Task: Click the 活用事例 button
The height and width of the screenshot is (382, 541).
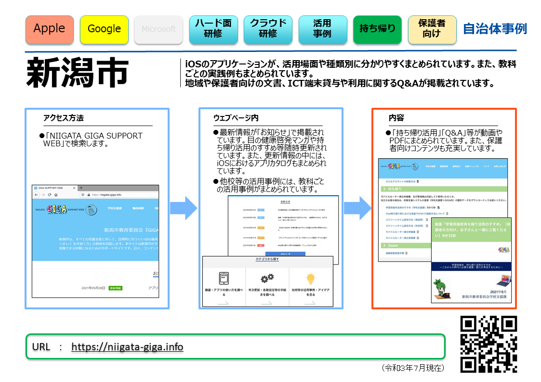Action: pos(323,29)
